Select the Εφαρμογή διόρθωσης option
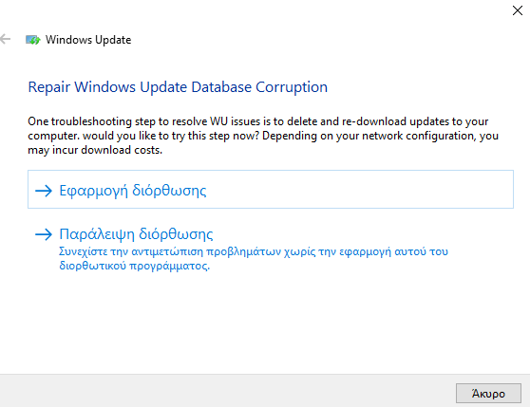 [x=271, y=190]
